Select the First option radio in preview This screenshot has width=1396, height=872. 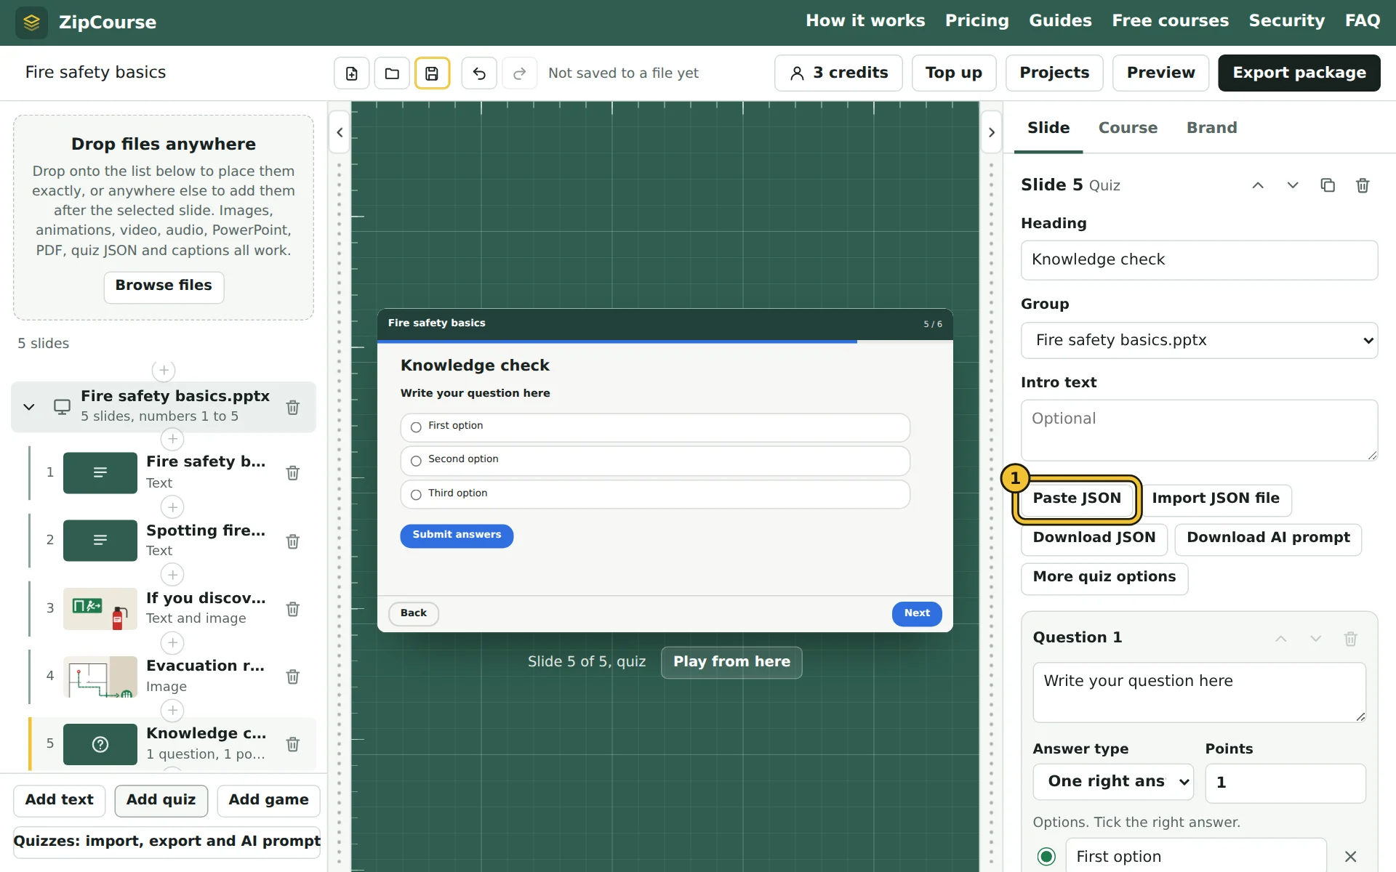click(x=416, y=427)
